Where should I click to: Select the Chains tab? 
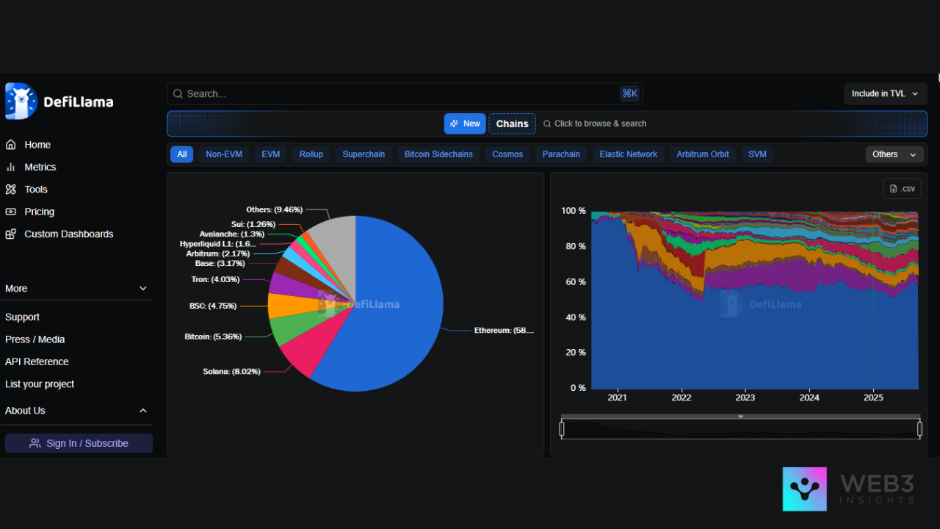point(512,123)
